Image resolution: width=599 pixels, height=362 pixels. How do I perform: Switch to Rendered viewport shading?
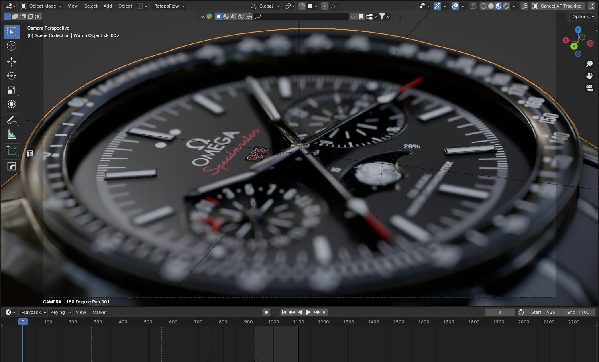tap(506, 6)
